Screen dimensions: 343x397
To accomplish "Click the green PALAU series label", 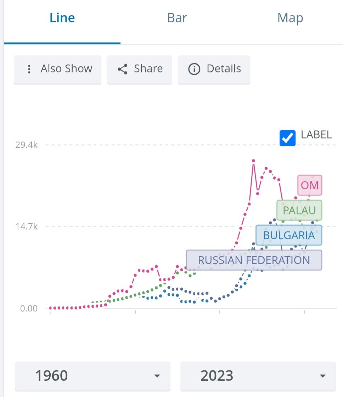I will 299,210.
